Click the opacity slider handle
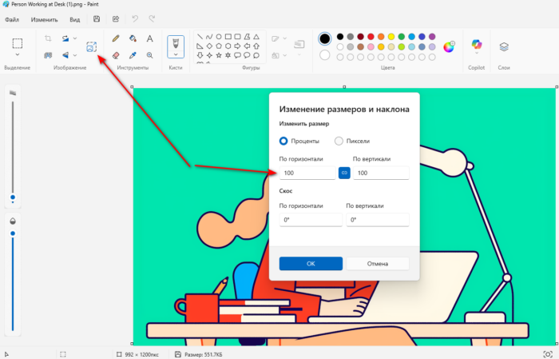This screenshot has width=559, height=359. click(x=13, y=233)
